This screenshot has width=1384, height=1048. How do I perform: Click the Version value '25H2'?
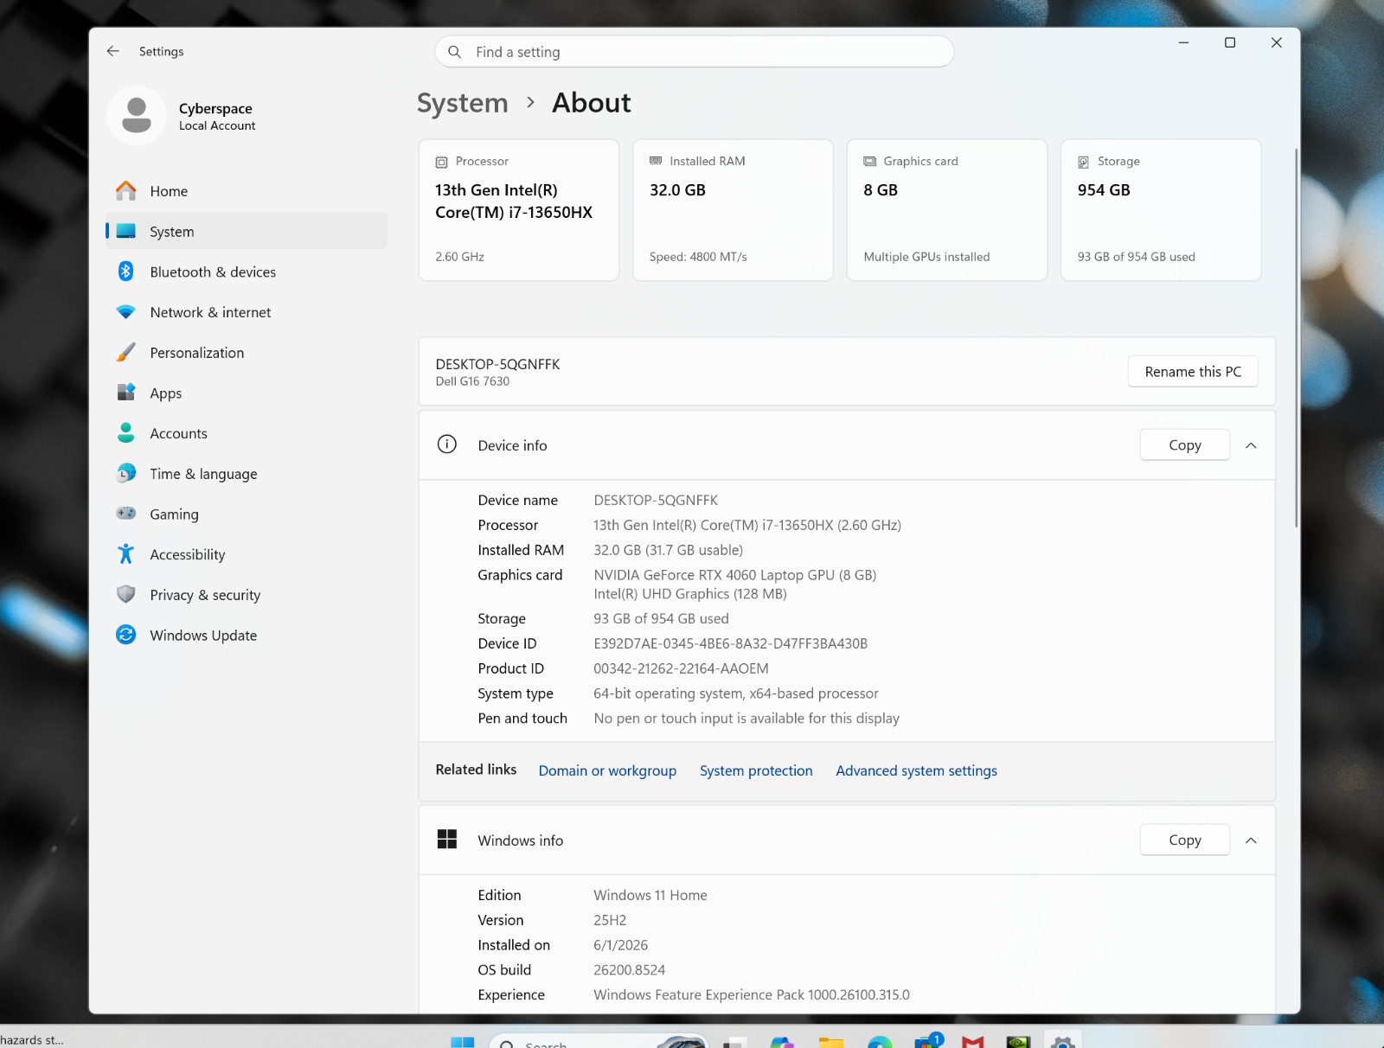pyautogui.click(x=610, y=920)
